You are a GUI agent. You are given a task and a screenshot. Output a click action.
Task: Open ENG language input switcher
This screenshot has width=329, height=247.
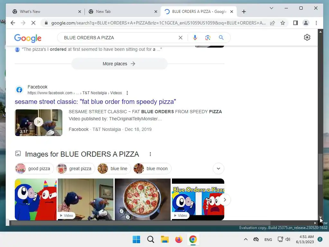click(268, 239)
